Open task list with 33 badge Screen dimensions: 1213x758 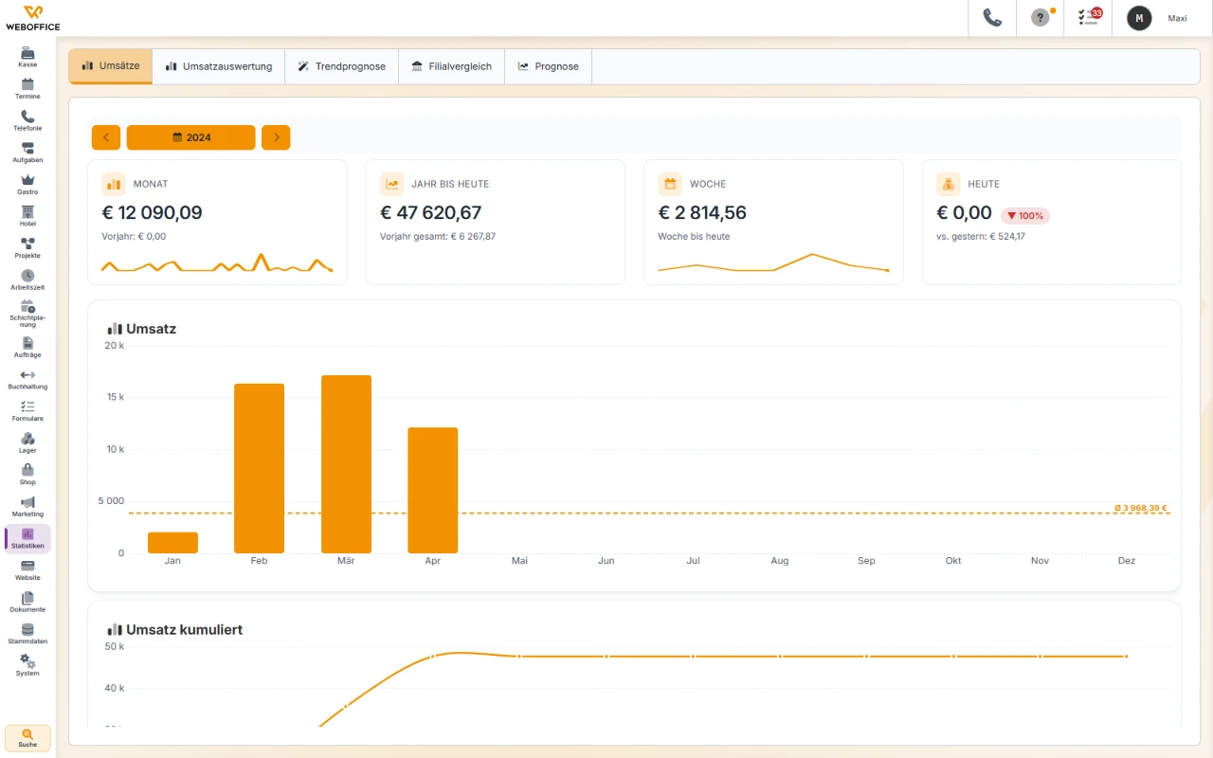pyautogui.click(x=1088, y=18)
